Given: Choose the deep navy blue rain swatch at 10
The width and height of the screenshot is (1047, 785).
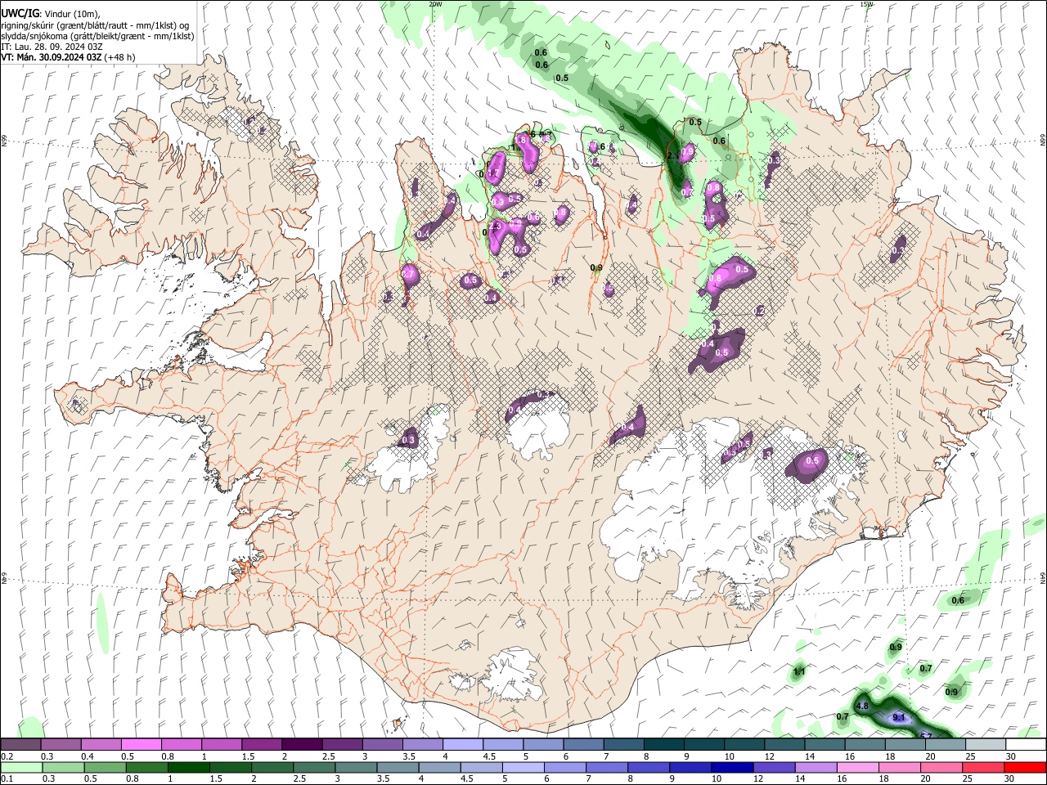Looking at the screenshot, I should coord(733,767).
